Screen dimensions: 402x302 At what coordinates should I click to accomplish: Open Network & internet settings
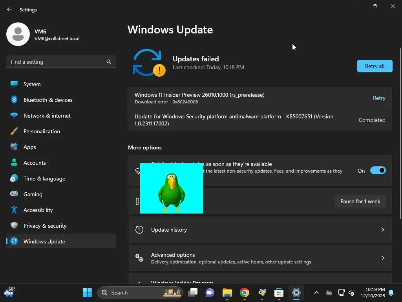pyautogui.click(x=61, y=116)
